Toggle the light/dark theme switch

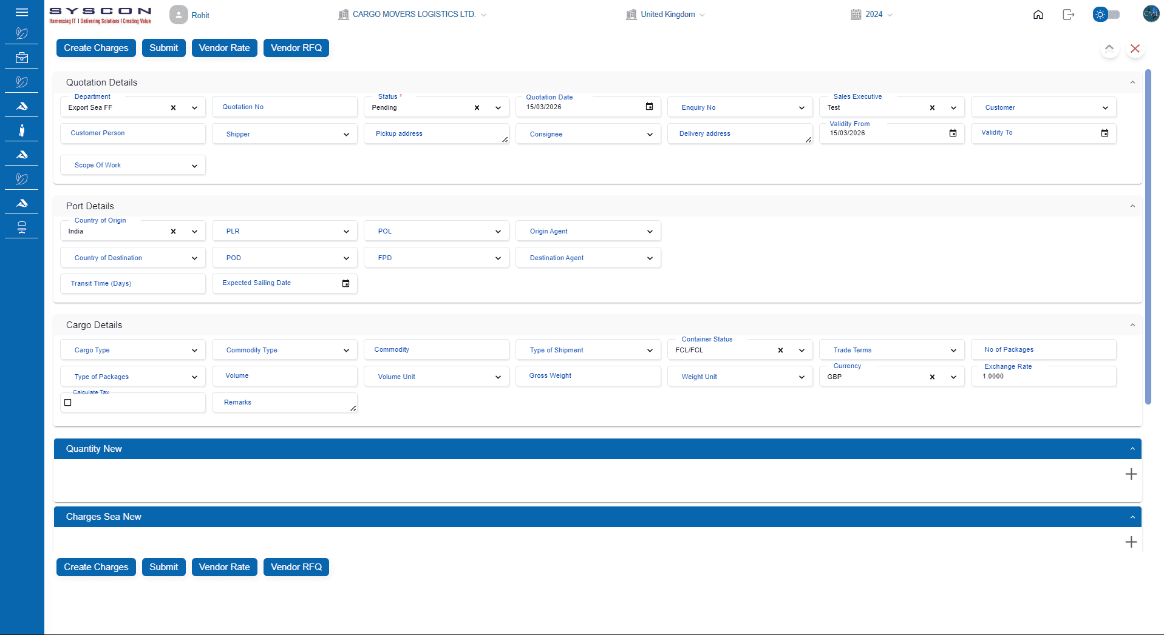pos(1106,14)
